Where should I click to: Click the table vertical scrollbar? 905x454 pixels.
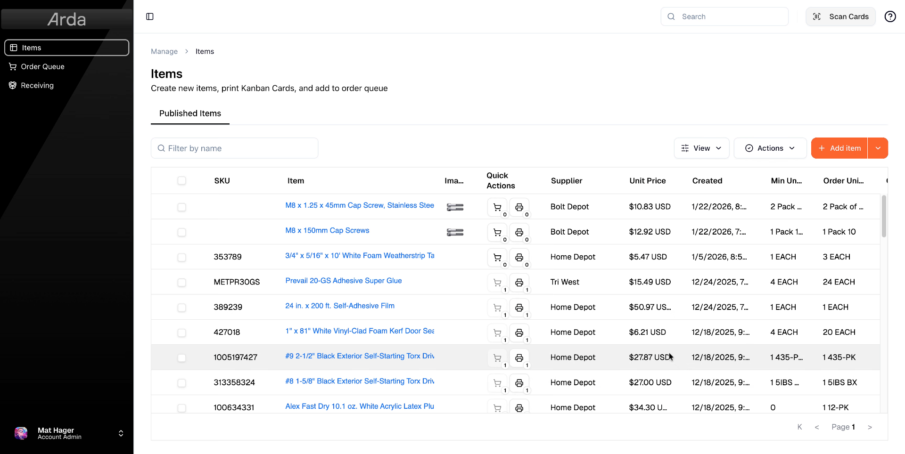pos(884,216)
